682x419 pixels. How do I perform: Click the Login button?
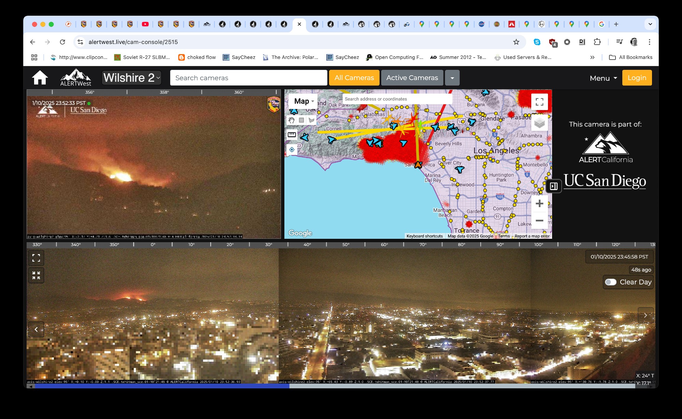tap(637, 78)
